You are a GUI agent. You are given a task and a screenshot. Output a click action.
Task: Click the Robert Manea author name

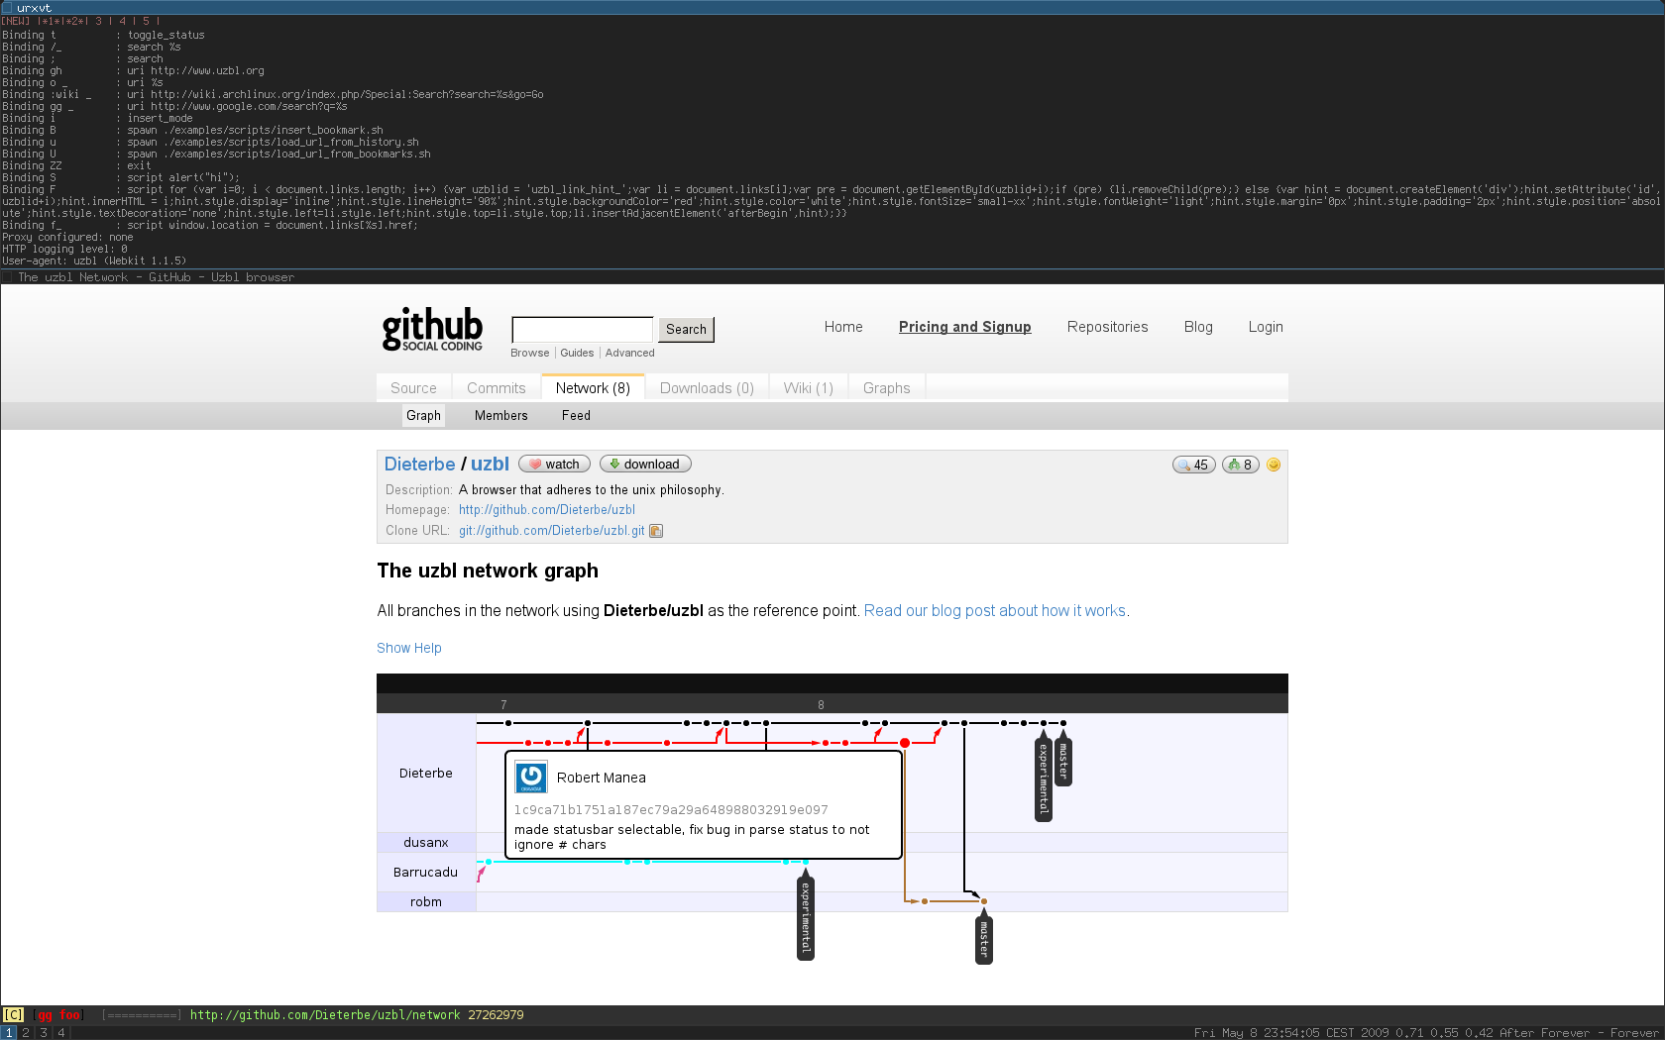[601, 779]
